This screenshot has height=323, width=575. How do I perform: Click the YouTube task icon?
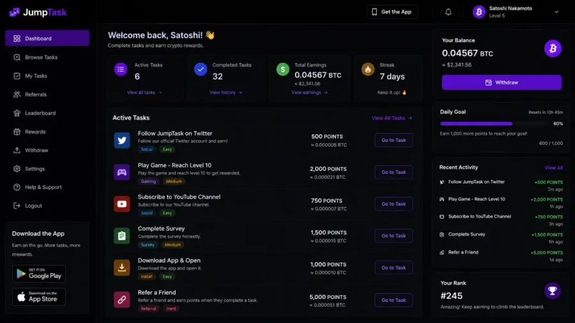click(x=122, y=204)
